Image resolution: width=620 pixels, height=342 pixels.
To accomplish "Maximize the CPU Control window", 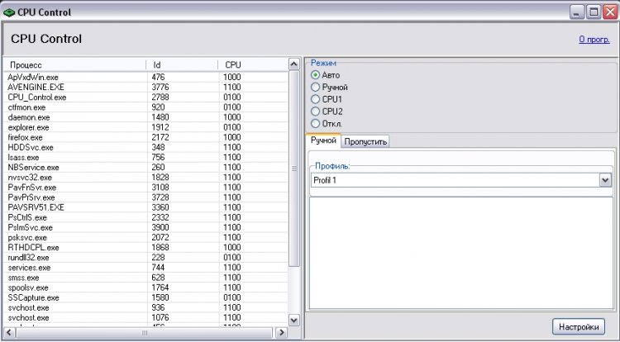I will (x=593, y=12).
